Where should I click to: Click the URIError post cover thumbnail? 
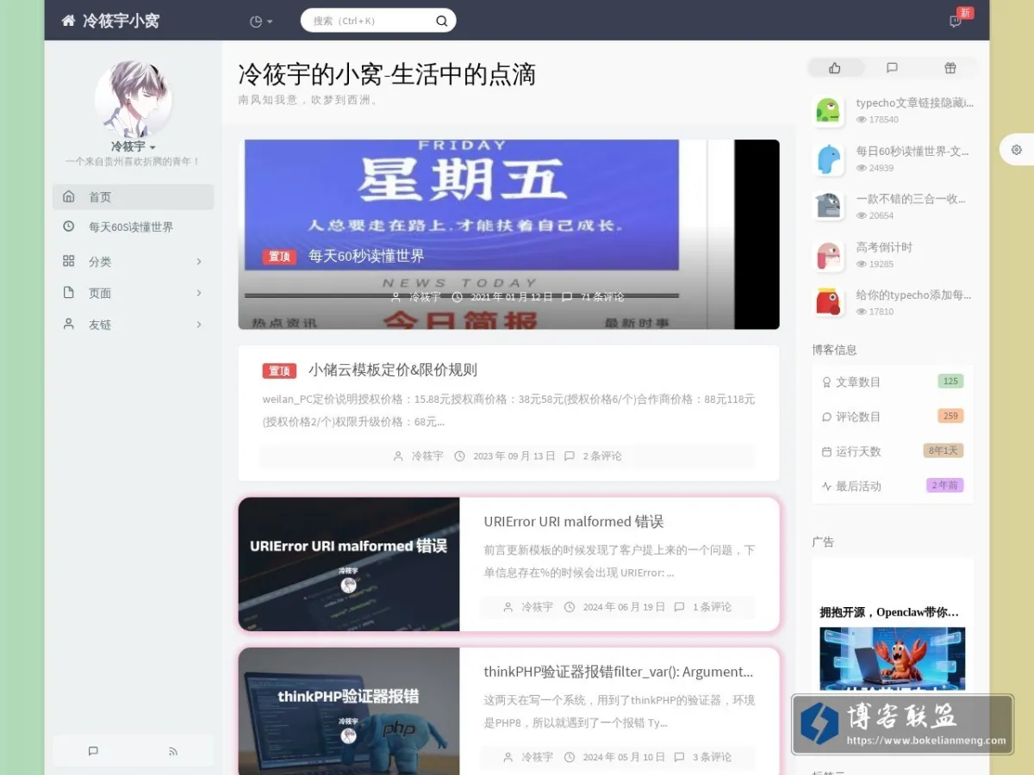pyautogui.click(x=349, y=564)
